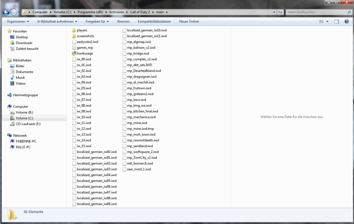Image resolution: width=354 pixels, height=224 pixels.
Task: Open the screenshots folder
Action: (x=85, y=36)
